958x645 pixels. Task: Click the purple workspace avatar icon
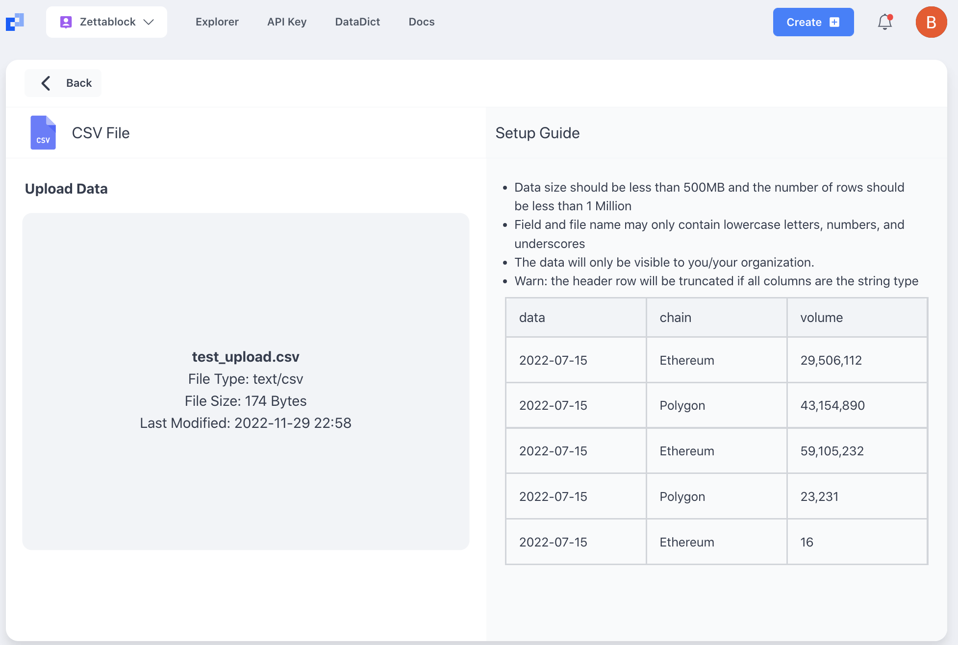pyautogui.click(x=66, y=22)
